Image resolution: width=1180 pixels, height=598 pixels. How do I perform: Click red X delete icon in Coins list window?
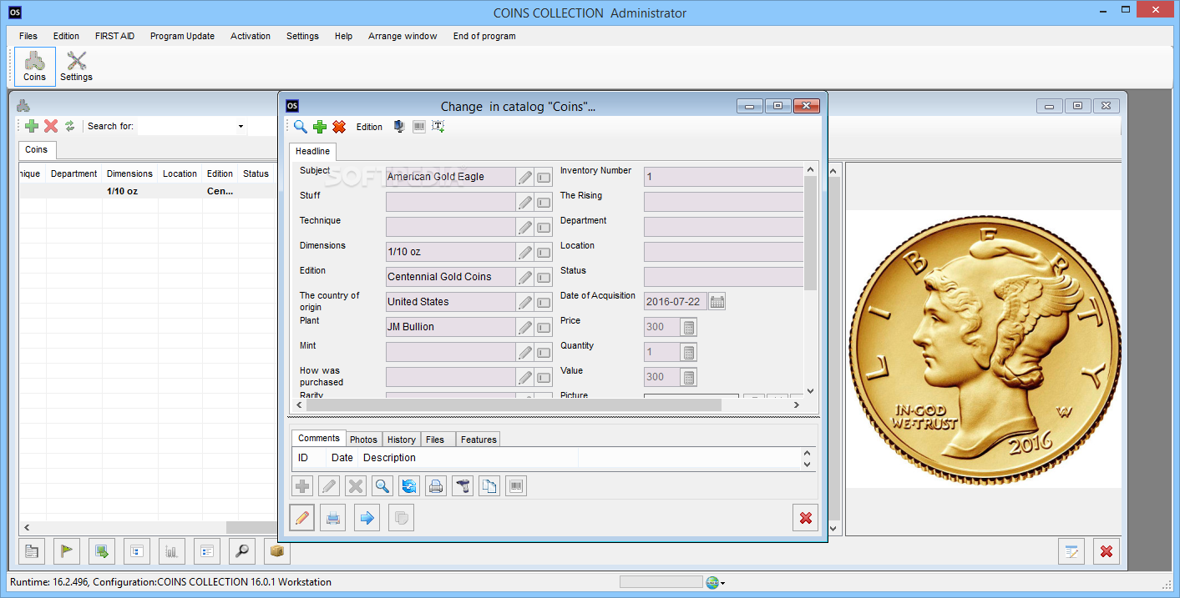click(51, 126)
